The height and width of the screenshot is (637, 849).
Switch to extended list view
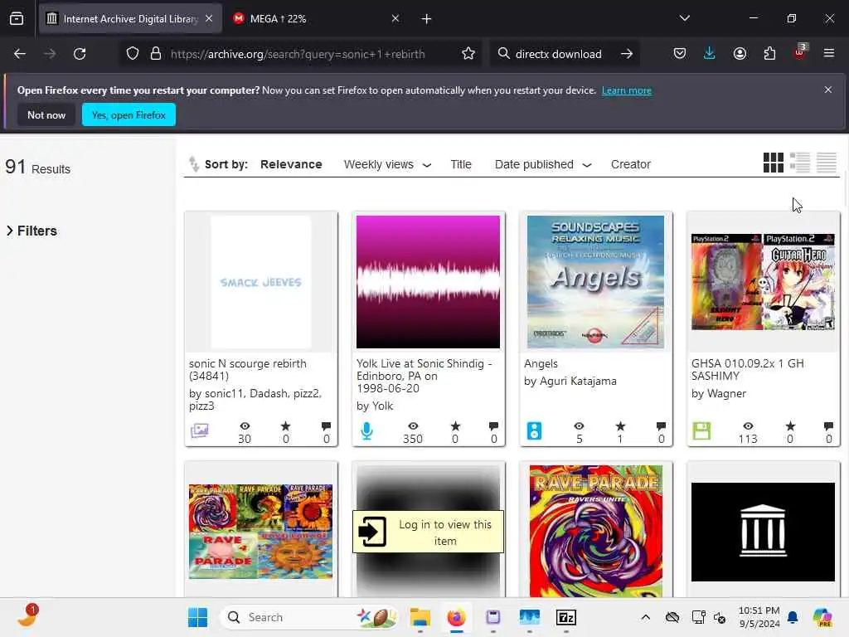click(x=800, y=163)
